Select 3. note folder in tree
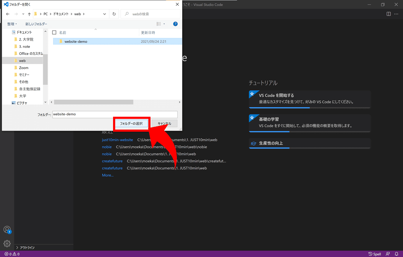The width and height of the screenshot is (403, 257). (24, 46)
